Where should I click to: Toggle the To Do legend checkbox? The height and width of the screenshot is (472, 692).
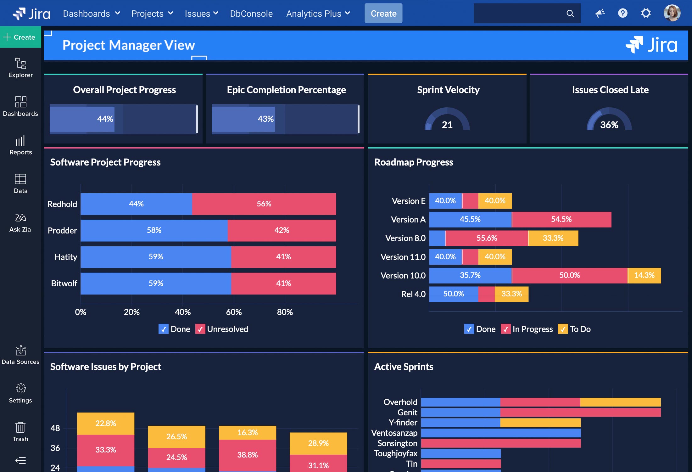tap(563, 329)
